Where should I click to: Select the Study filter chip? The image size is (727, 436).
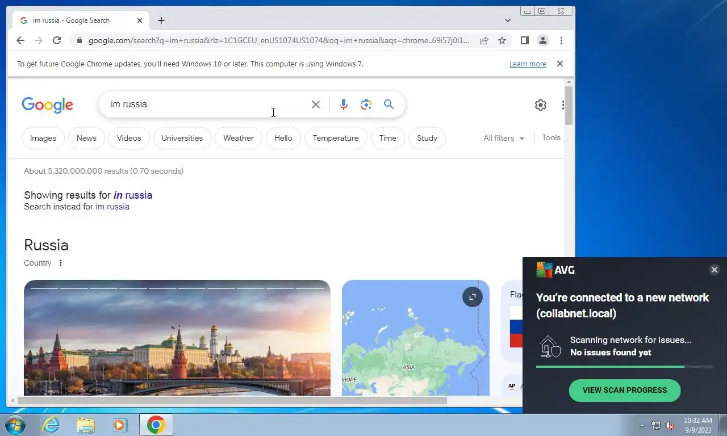(427, 138)
